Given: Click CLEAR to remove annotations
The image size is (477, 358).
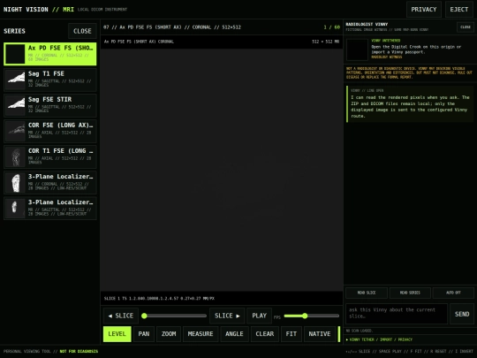Looking at the screenshot, I should pos(265,334).
